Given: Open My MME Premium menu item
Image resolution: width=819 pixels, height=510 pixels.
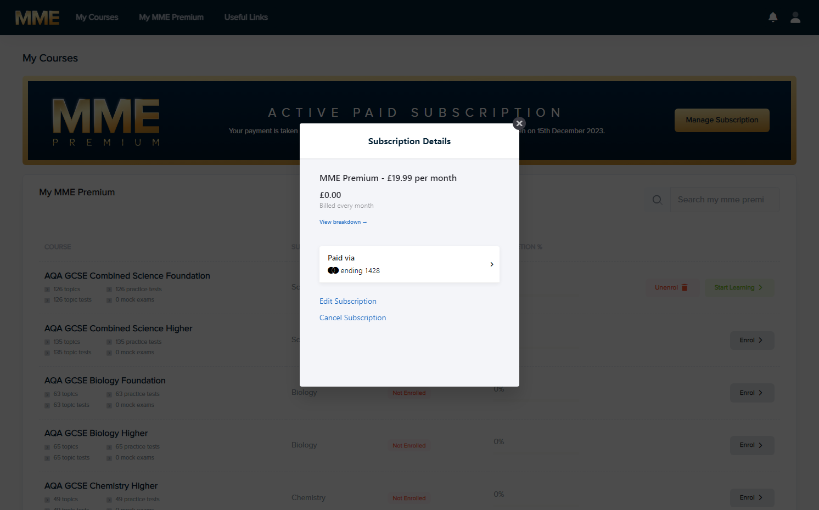Looking at the screenshot, I should (x=171, y=17).
